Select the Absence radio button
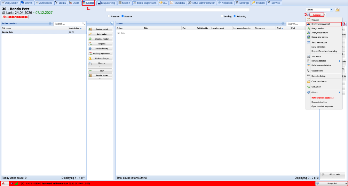Image resolution: width=348 pixels, height=186 pixels. (122, 16)
